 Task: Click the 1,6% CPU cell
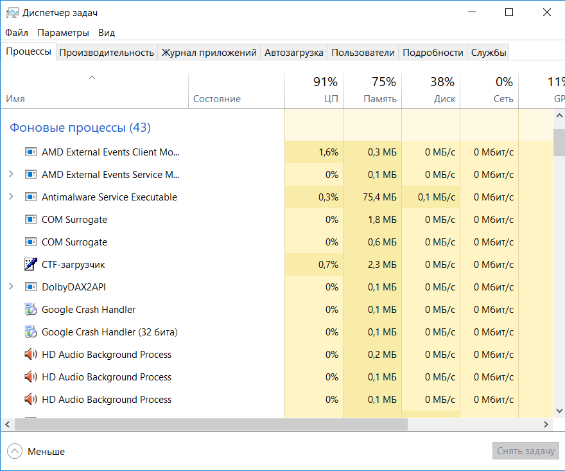(314, 152)
